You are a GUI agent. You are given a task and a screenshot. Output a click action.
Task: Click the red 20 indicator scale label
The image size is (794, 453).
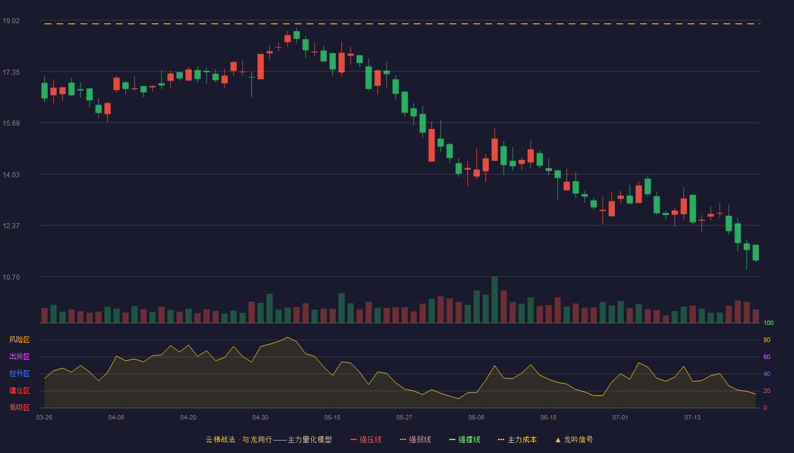767,391
